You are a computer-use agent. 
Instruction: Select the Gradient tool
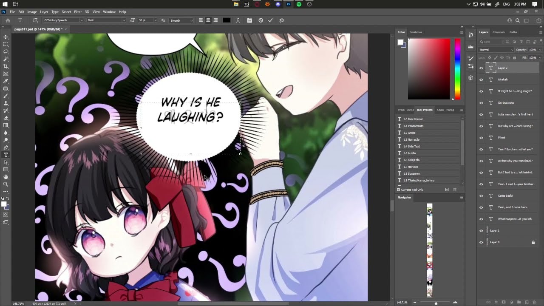[x=6, y=125]
